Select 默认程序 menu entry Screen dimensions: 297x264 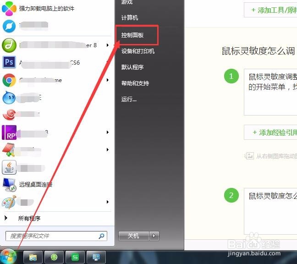coord(132,67)
